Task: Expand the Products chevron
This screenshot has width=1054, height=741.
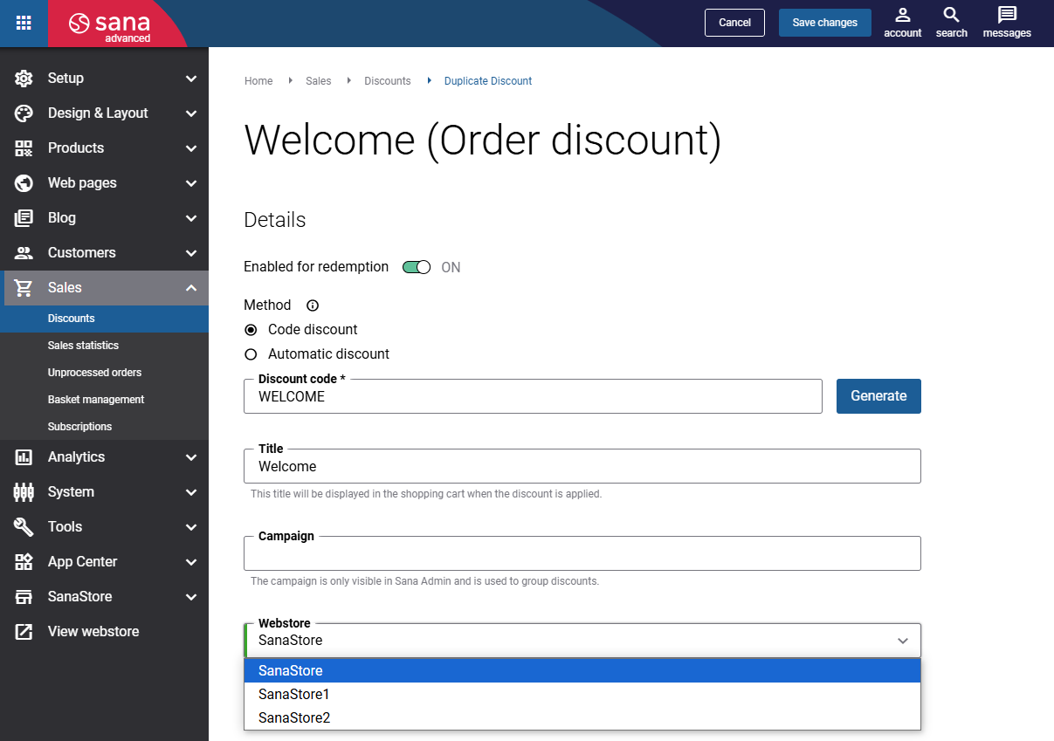Action: coord(191,148)
